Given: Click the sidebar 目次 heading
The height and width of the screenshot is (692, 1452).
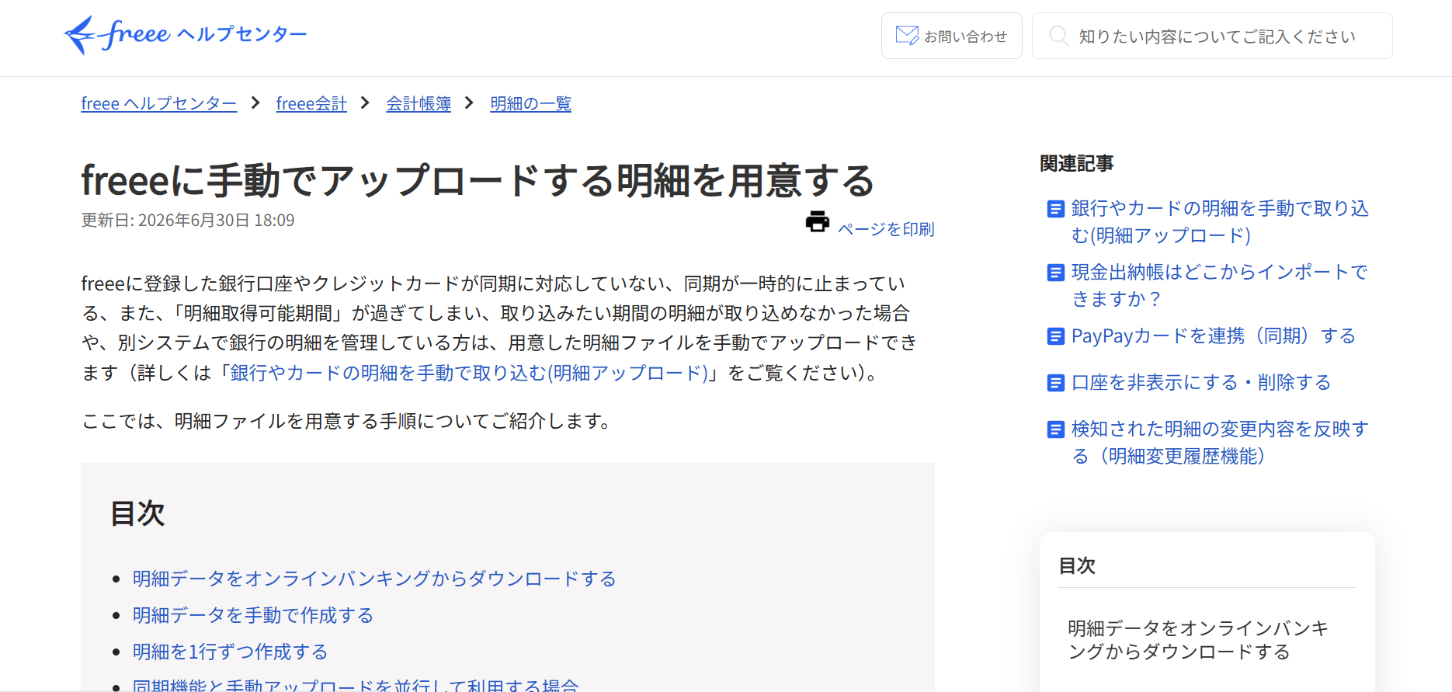Looking at the screenshot, I should click(x=1077, y=565).
